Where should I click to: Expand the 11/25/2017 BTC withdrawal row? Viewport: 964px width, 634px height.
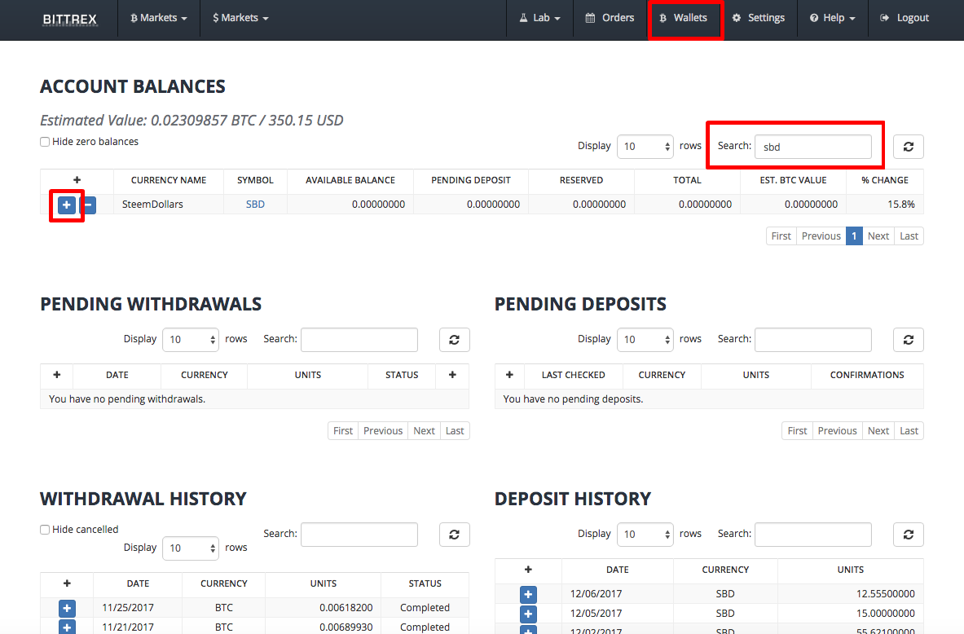tap(67, 608)
